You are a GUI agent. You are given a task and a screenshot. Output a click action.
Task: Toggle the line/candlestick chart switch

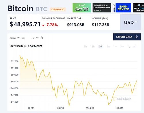pyautogui.click(x=38, y=38)
